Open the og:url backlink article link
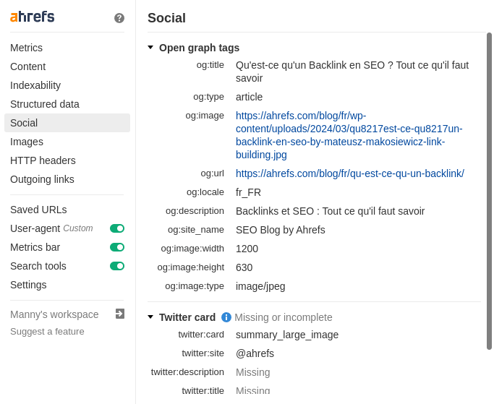Screen dimensions: 494x404 [350, 173]
